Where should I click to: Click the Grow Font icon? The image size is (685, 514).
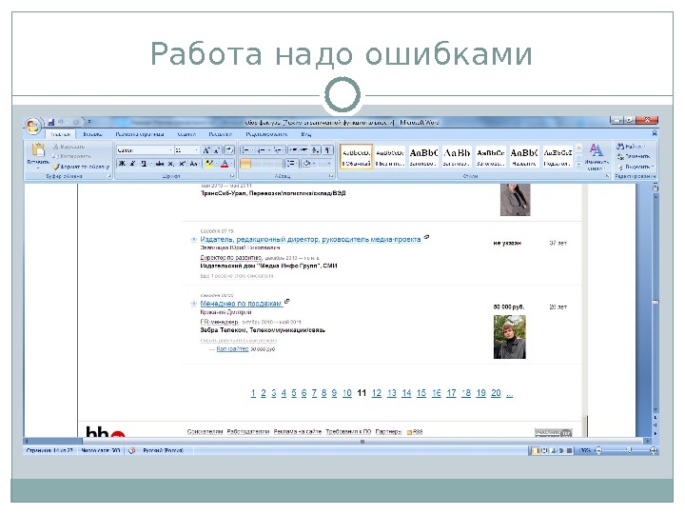[x=206, y=150]
